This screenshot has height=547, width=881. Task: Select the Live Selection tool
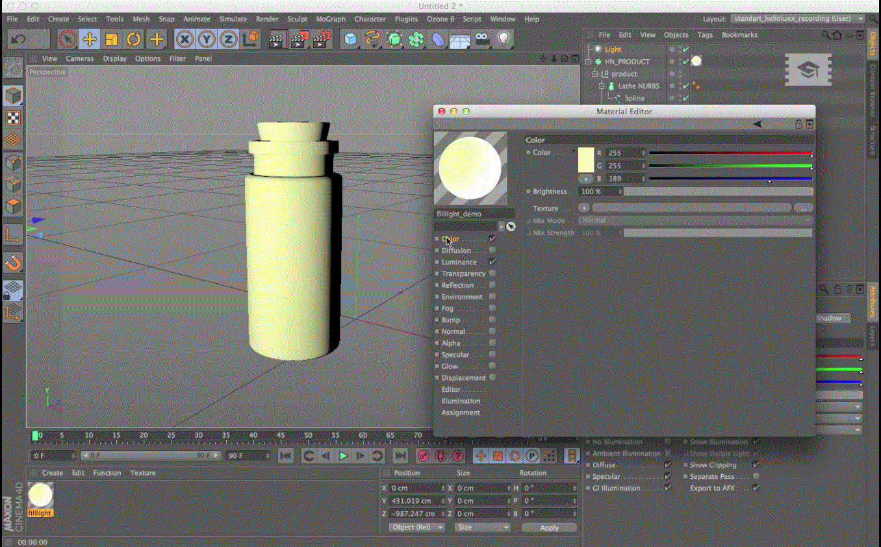point(68,40)
